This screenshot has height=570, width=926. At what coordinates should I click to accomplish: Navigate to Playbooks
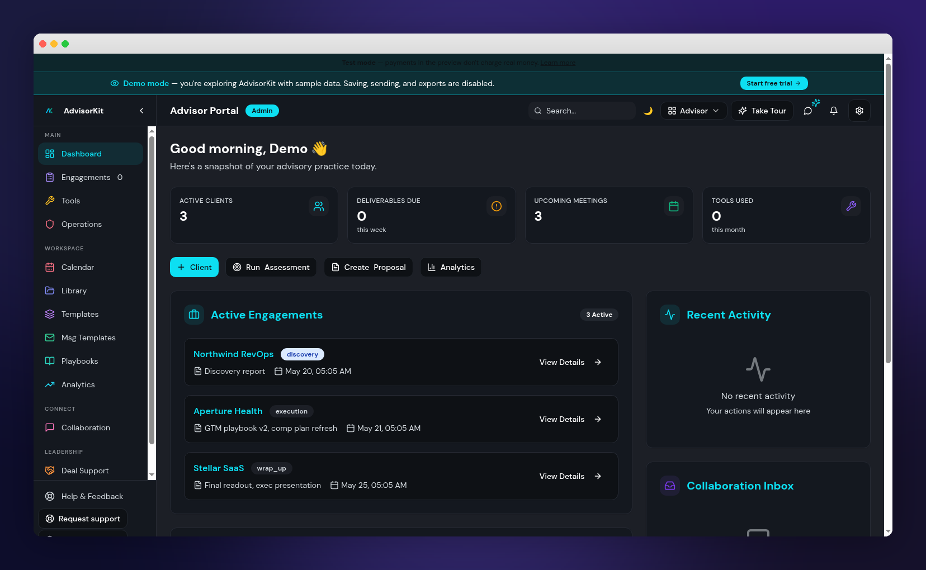coord(91,361)
